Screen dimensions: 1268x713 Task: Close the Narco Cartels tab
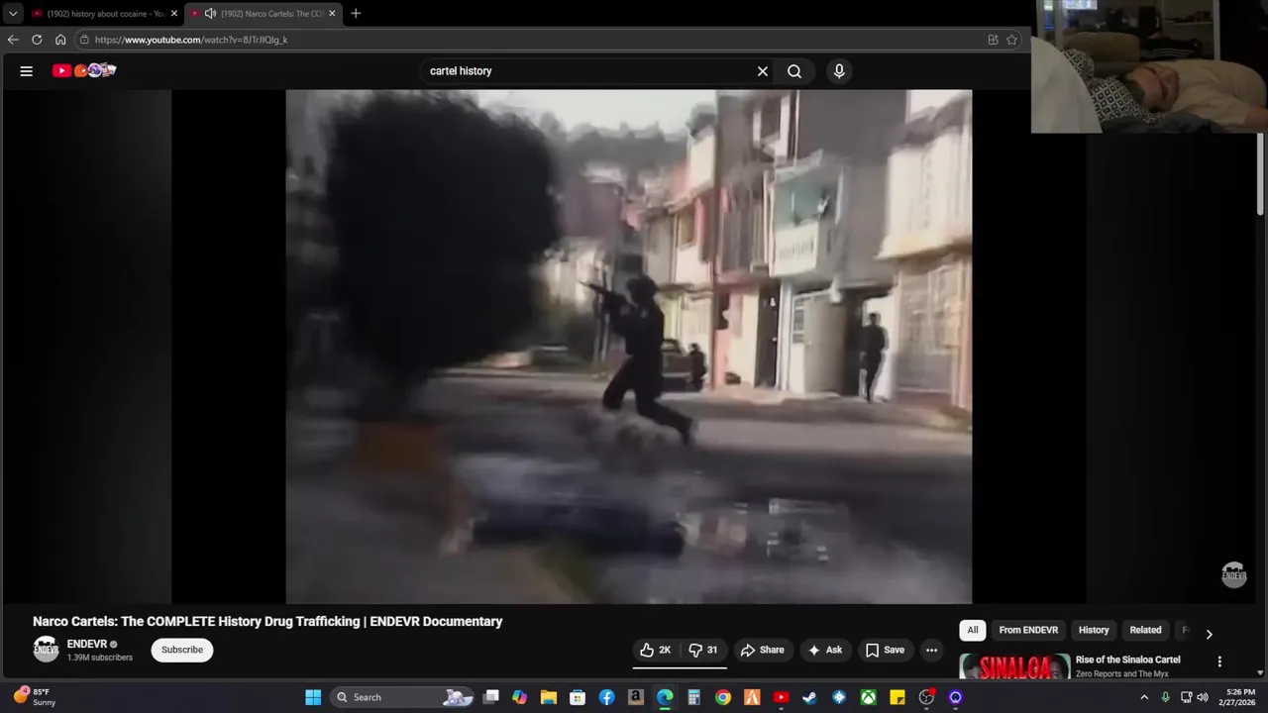[332, 14]
